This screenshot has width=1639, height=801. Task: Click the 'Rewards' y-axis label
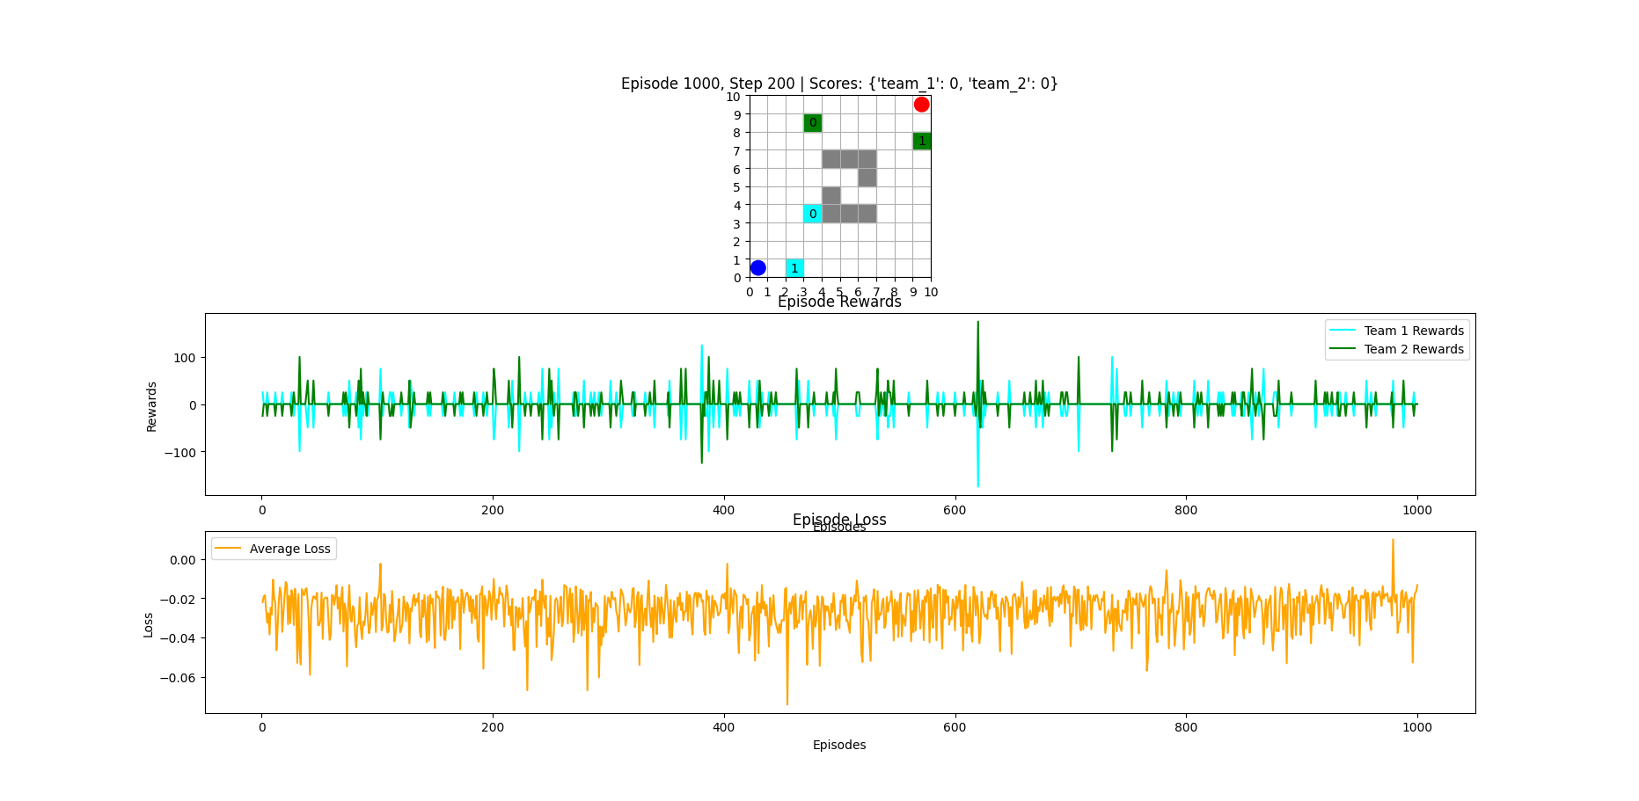coord(151,406)
